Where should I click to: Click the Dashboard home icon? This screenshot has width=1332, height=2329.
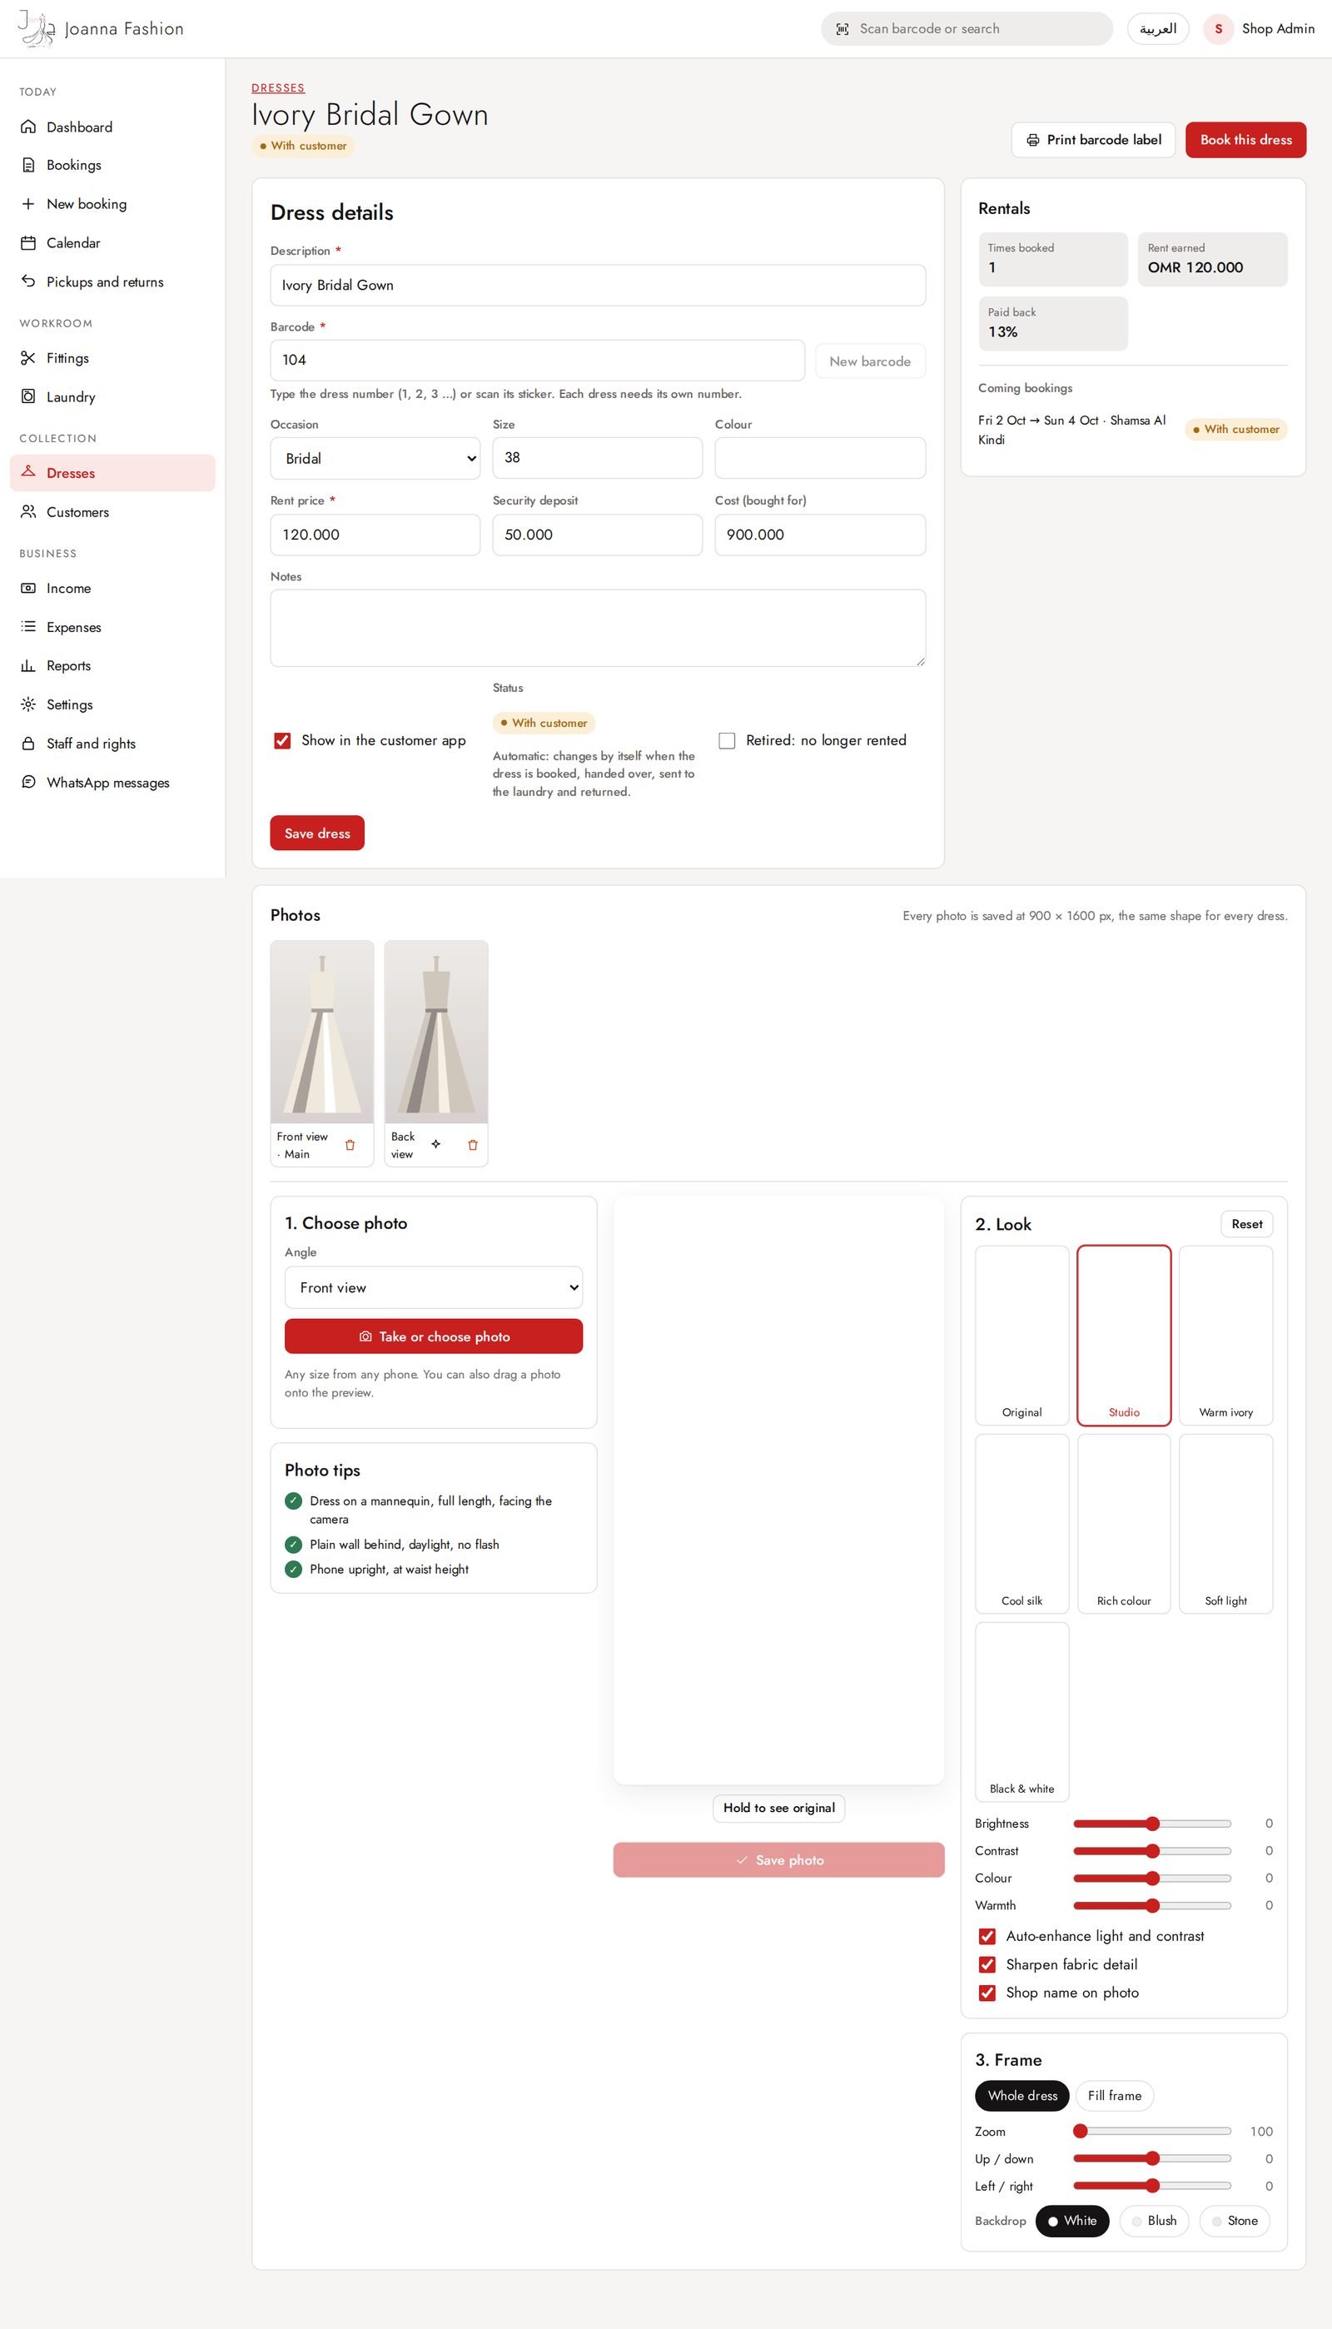pos(28,127)
